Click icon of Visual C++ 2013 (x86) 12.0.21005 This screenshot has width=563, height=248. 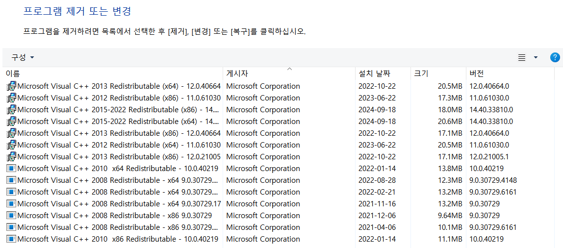[11, 157]
